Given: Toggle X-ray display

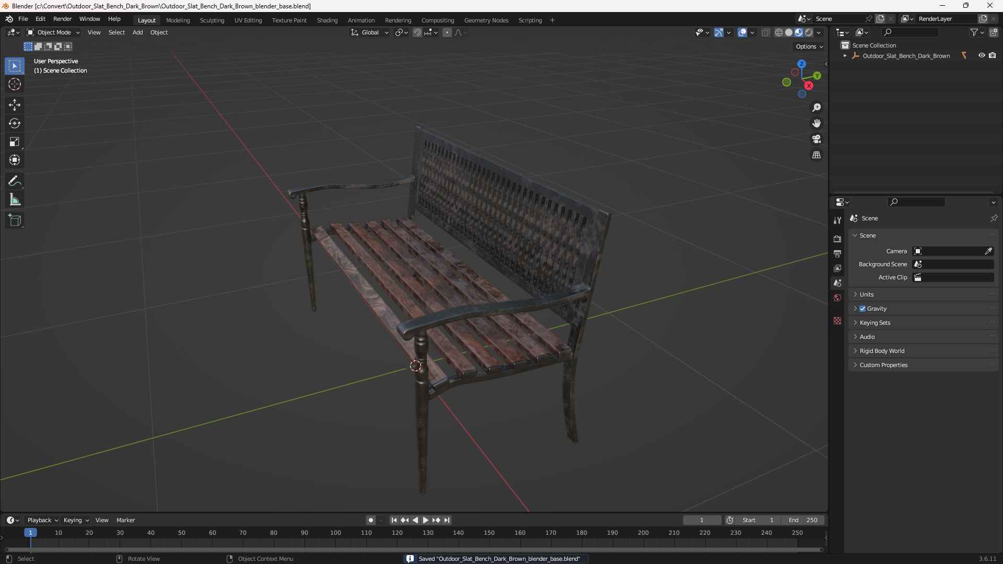Looking at the screenshot, I should coord(766,32).
